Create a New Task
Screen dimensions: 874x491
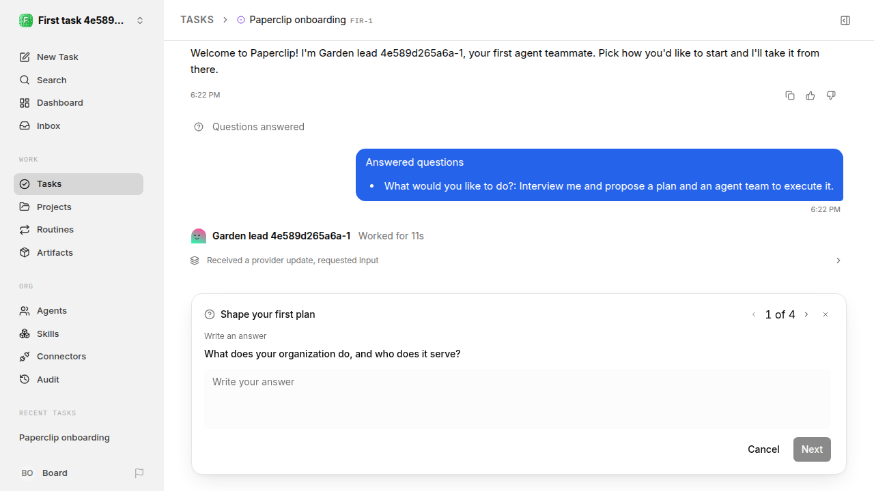click(x=79, y=57)
